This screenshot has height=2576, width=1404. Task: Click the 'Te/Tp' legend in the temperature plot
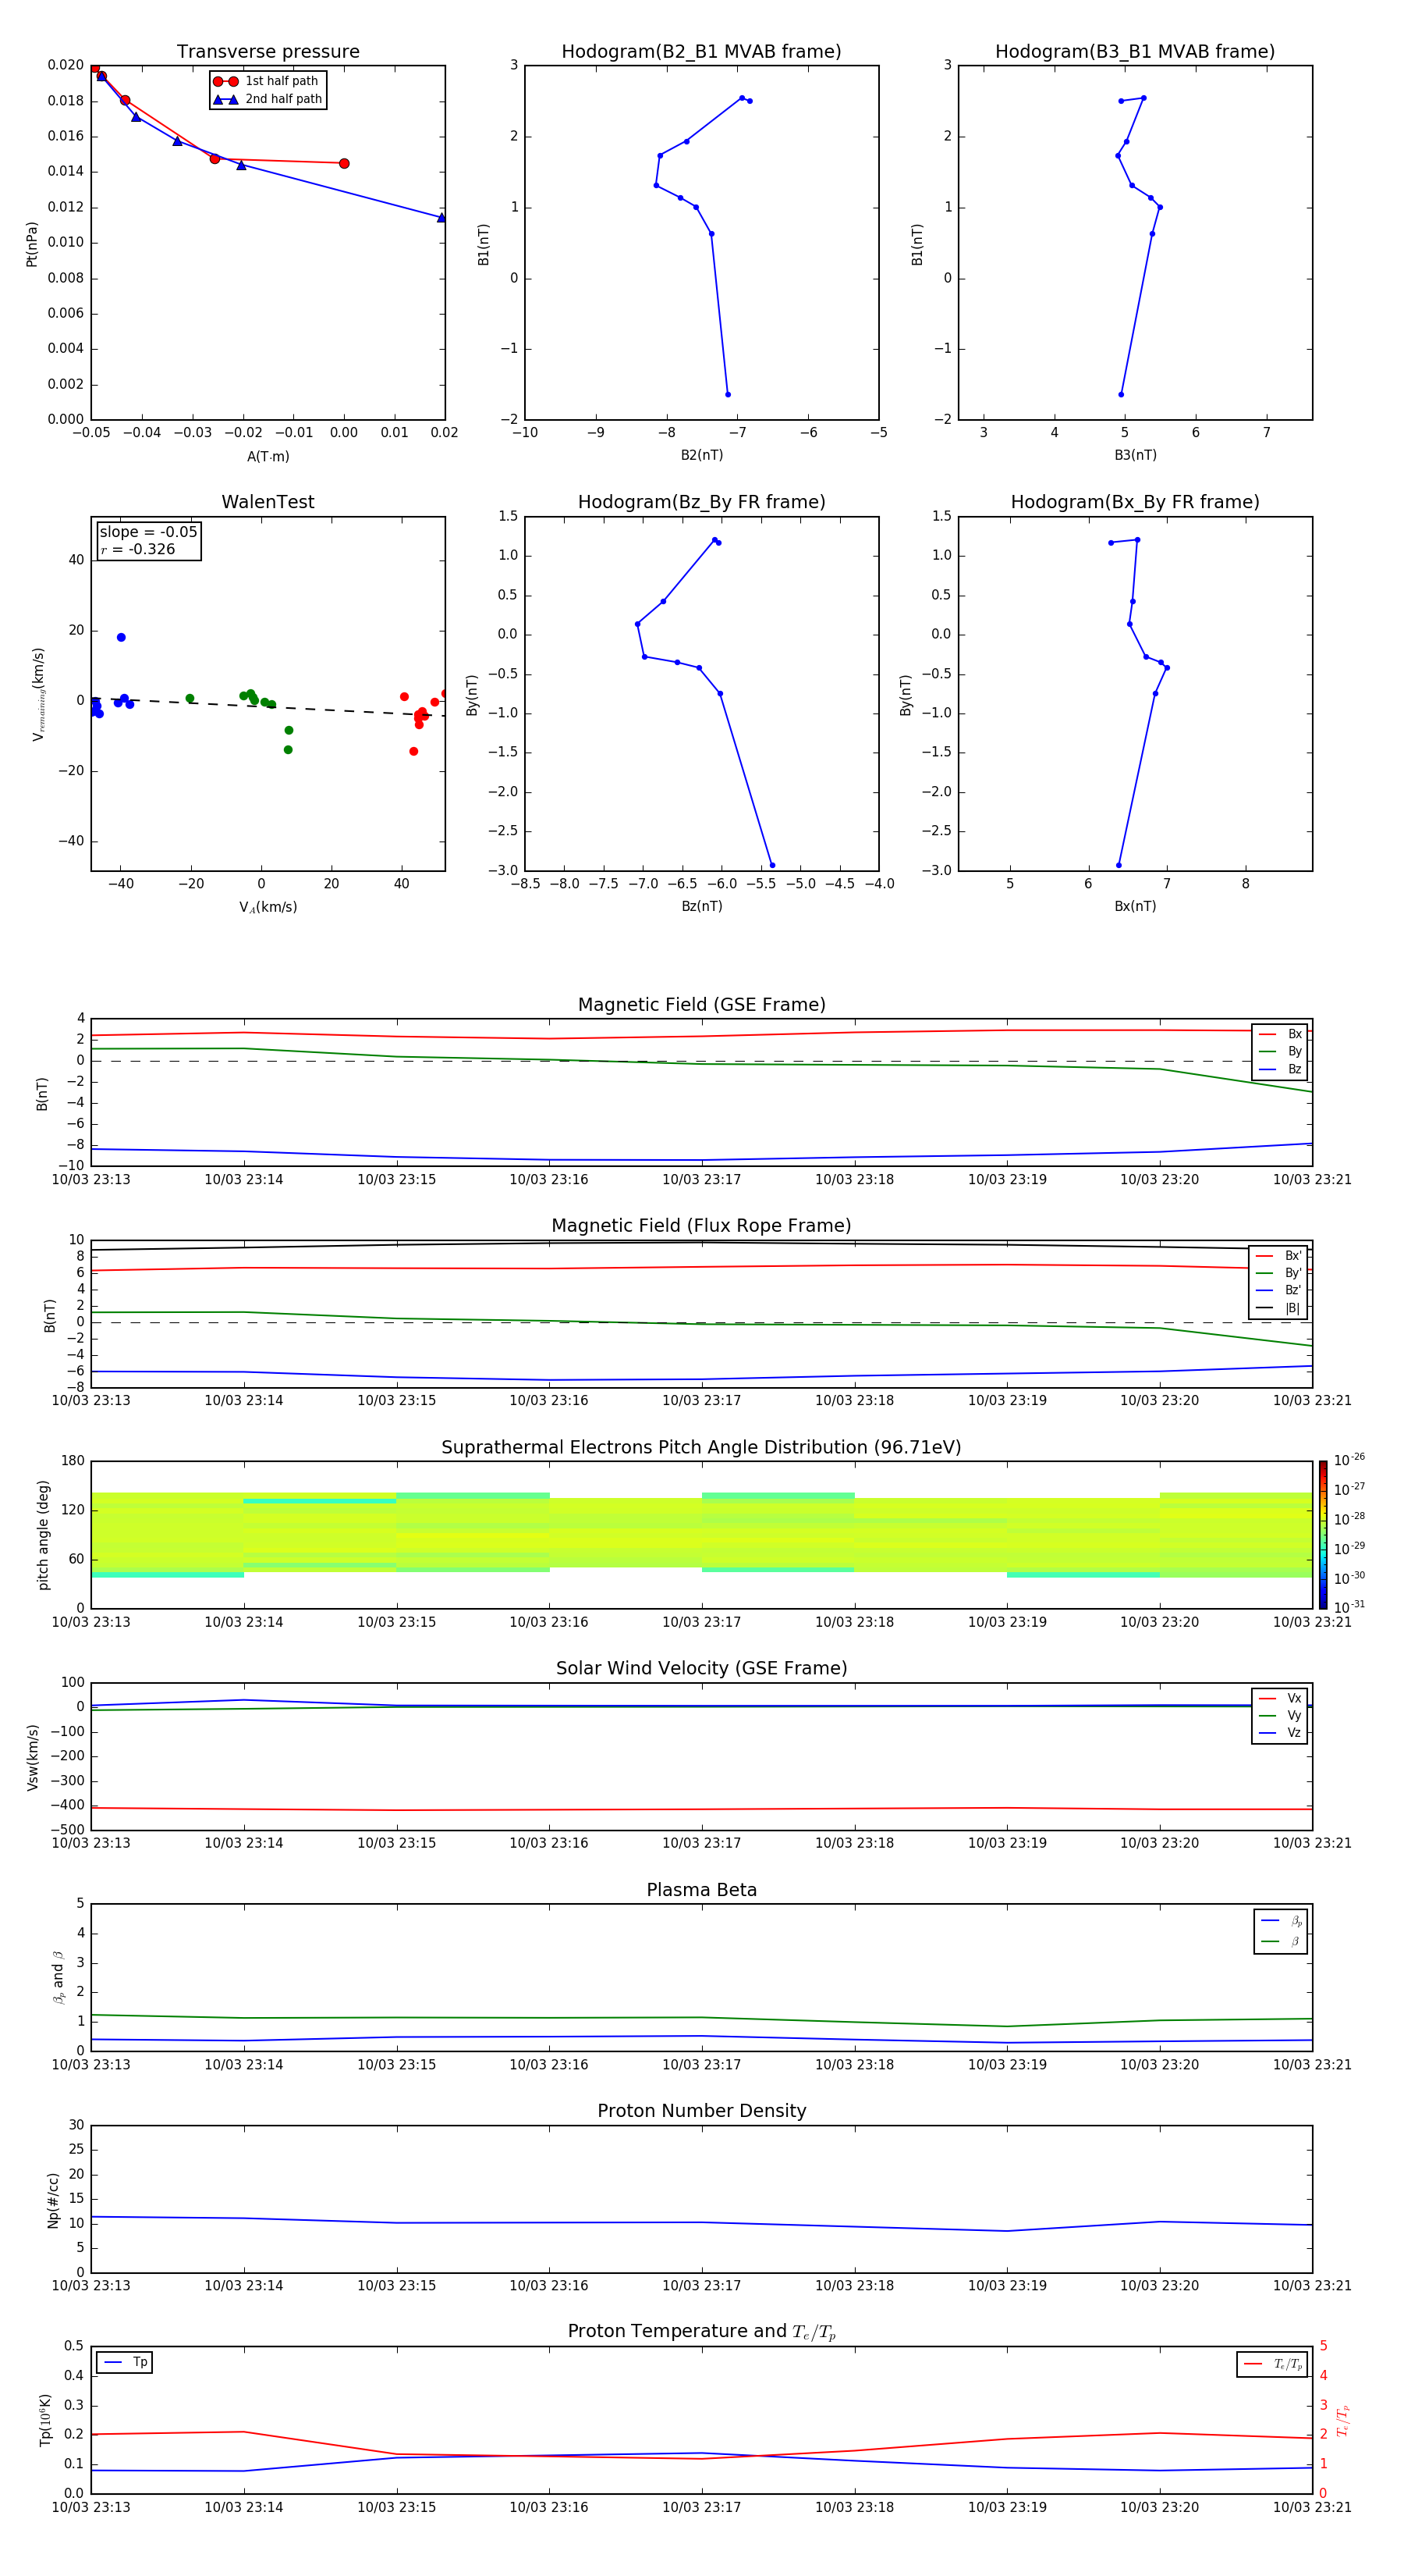click(x=1272, y=2365)
